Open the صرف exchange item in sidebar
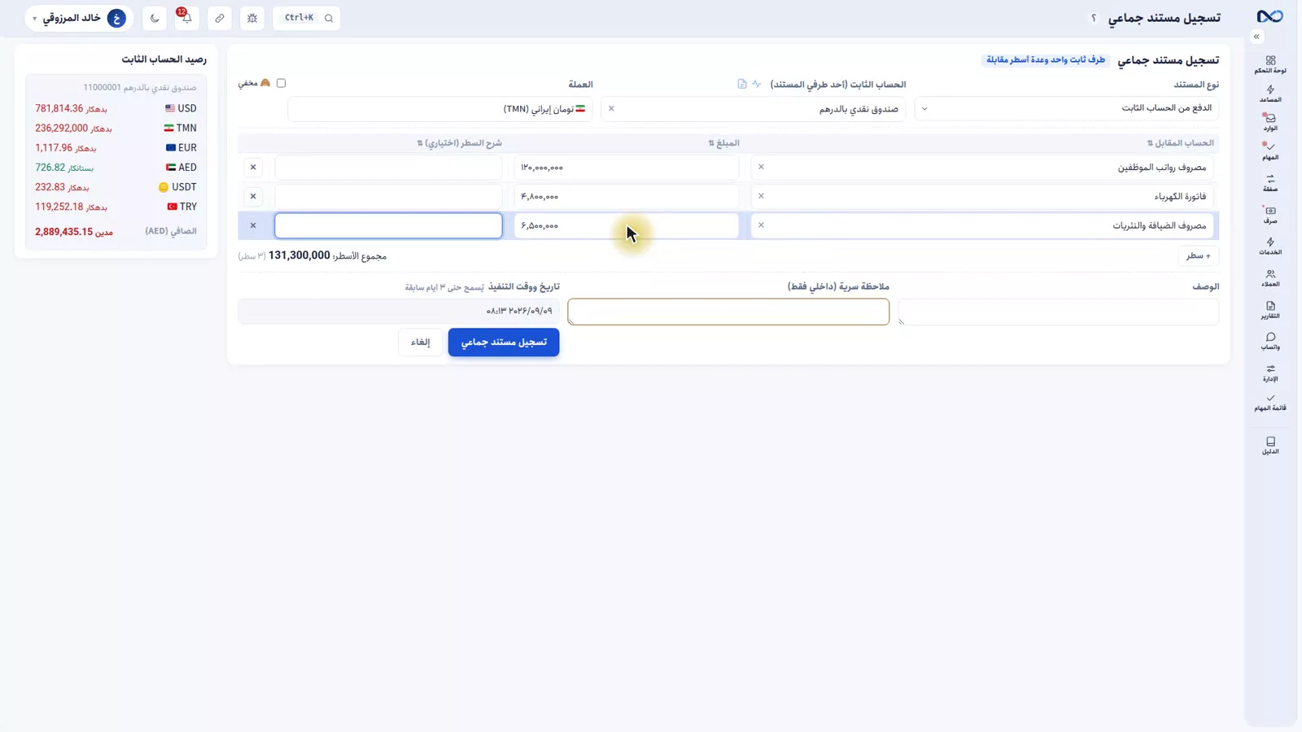 pyautogui.click(x=1270, y=215)
